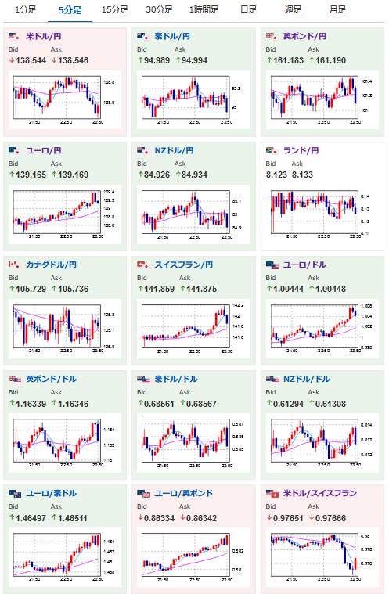This screenshot has height=594, width=389.
Task: Click the flag icon beside NZドル/ドル
Action: [x=272, y=380]
